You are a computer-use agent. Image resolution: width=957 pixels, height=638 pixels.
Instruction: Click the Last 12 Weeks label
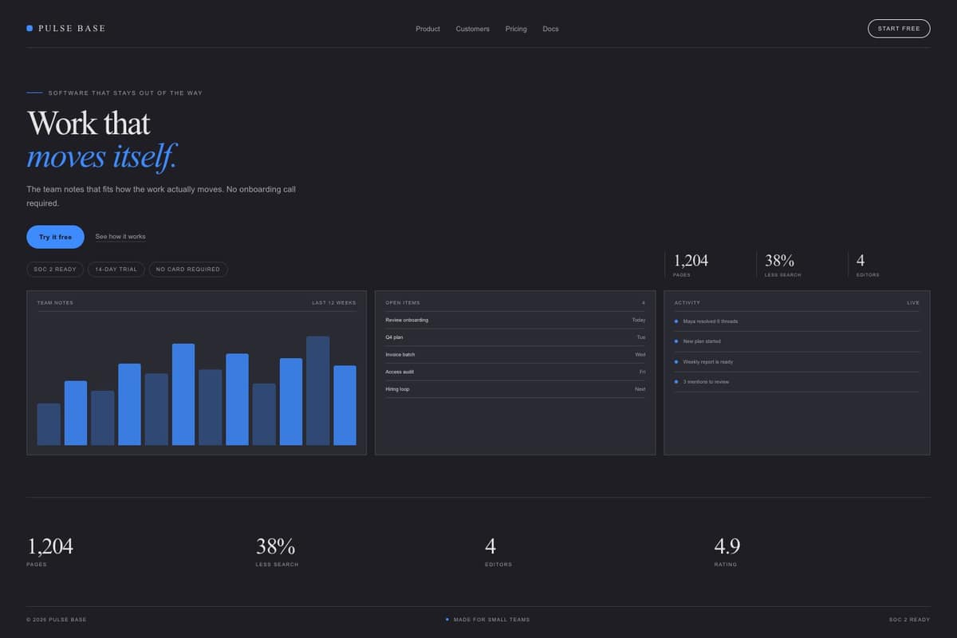pyautogui.click(x=334, y=303)
